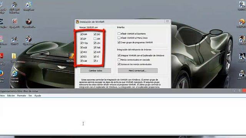Toggle the RAR association checkbox
Screen dimensions: 246x138
[81, 34]
